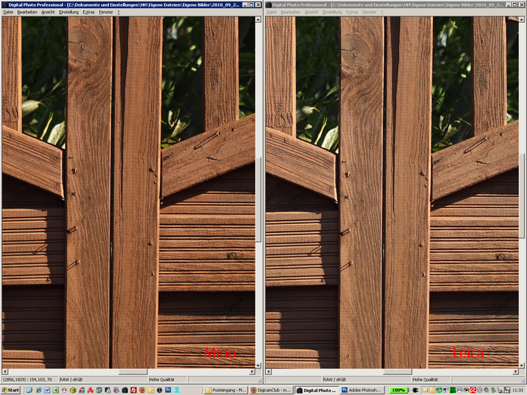The width and height of the screenshot is (527, 395).
Task: Click Hohe Qualität in right status bar
Action: (x=425, y=380)
